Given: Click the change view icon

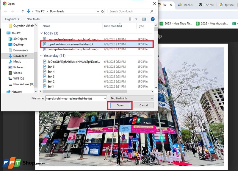Looking at the screenshot, I should (x=131, y=19).
